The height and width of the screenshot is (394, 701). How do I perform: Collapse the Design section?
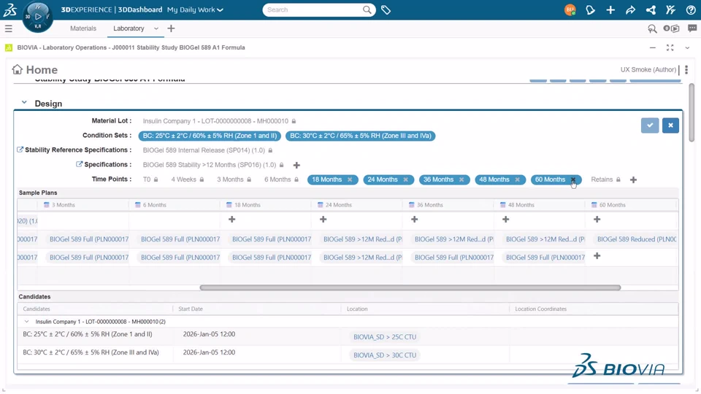(24, 103)
